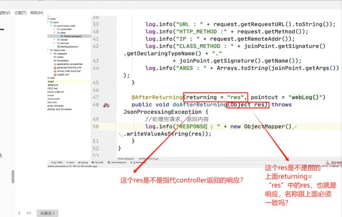Viewport: 342px width, 217px height.
Task: Open the Java Enterprise tool window tab
Action: [x=117, y=162]
